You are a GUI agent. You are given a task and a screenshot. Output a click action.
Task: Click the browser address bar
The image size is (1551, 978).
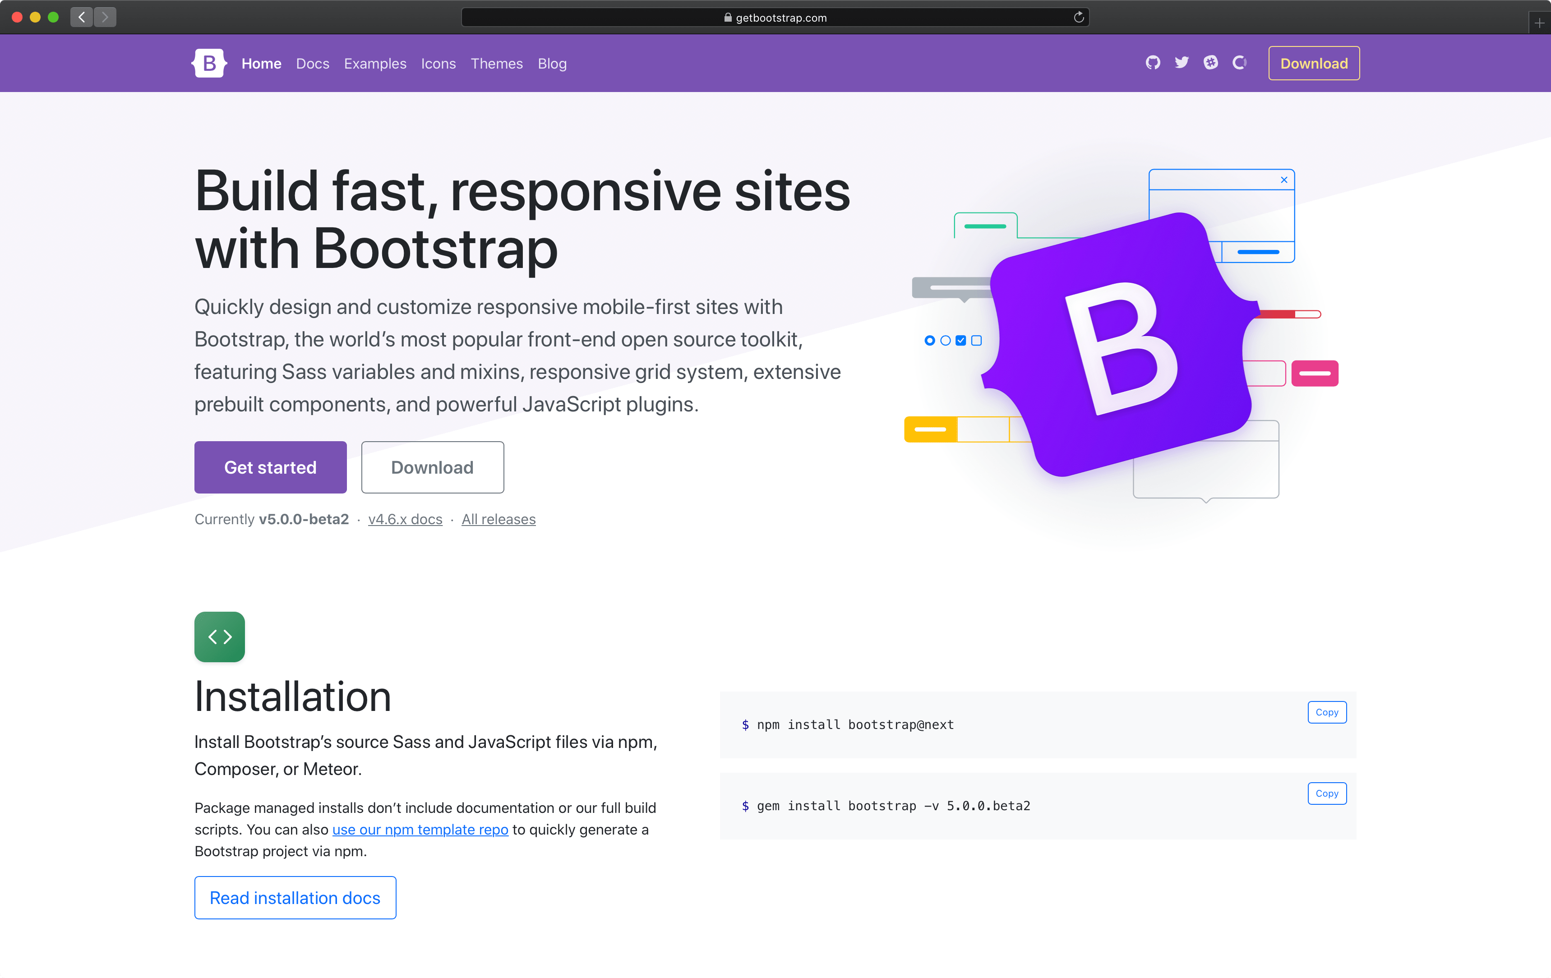(x=775, y=17)
